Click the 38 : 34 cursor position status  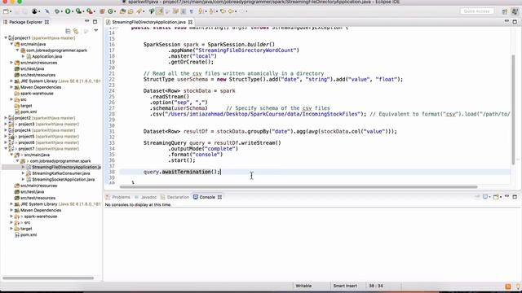(x=376, y=286)
